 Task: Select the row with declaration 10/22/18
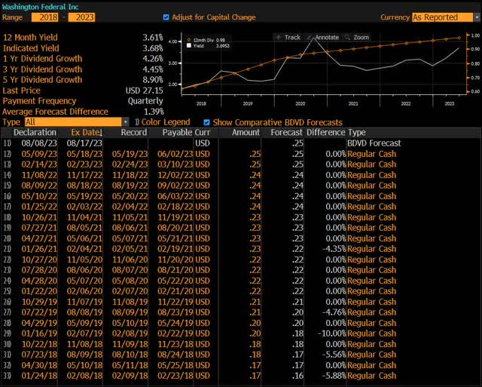[x=241, y=344]
